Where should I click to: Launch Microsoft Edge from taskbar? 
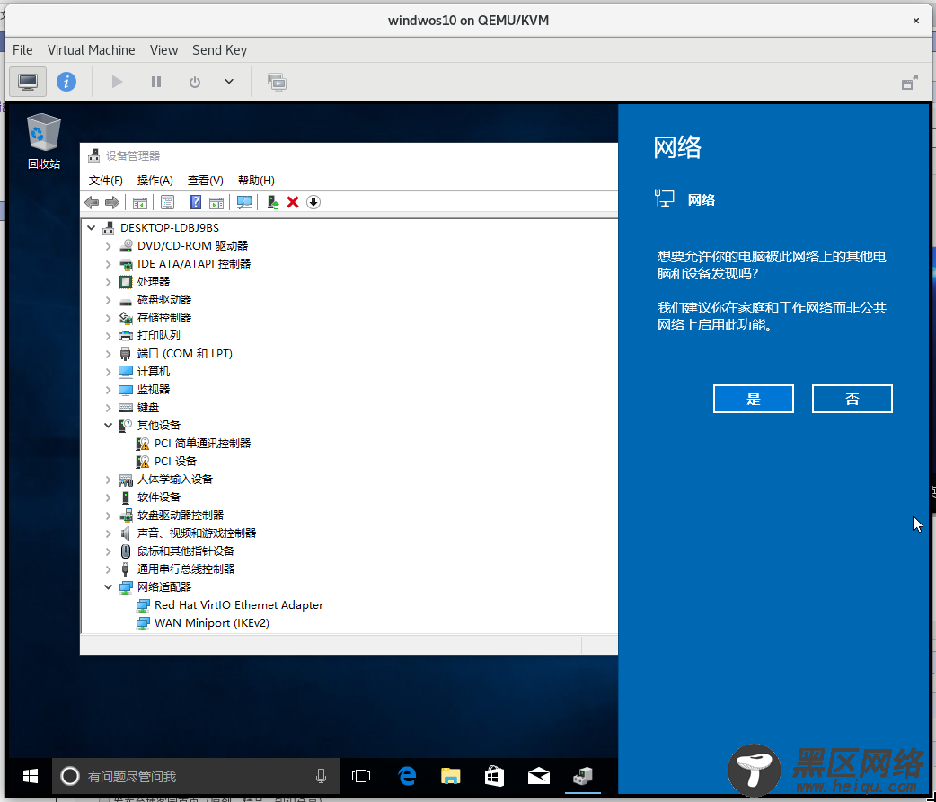point(407,776)
